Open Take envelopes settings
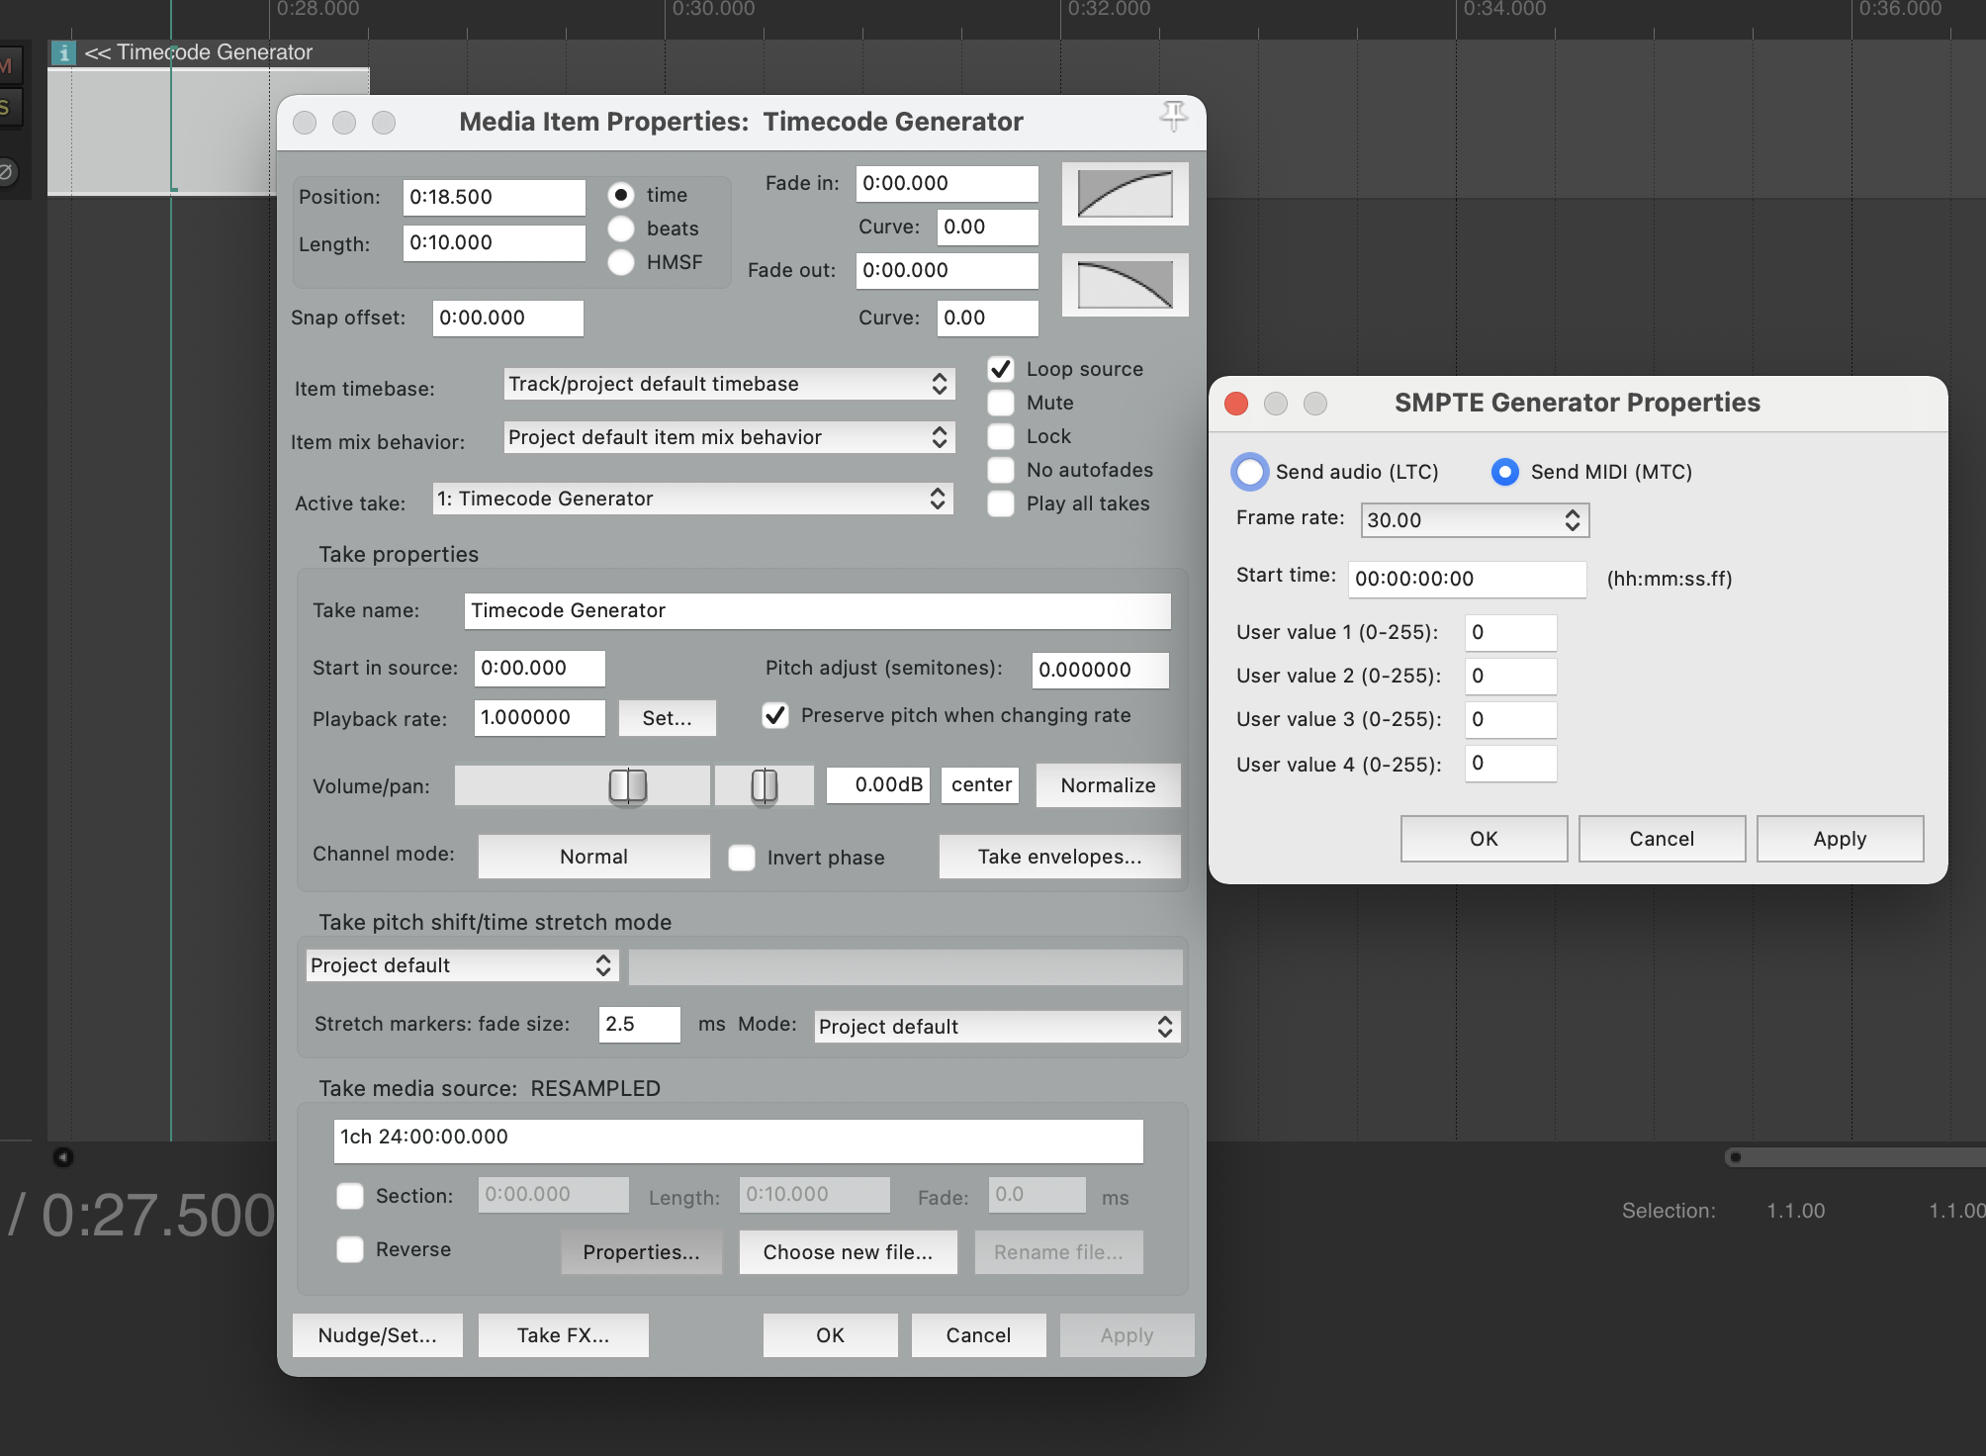 (1059, 857)
